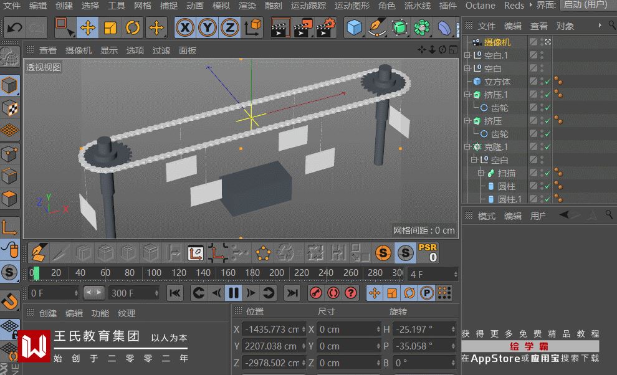Screen dimensions: 617x375
Task: Click the Undo arrow icon
Action: point(14,28)
